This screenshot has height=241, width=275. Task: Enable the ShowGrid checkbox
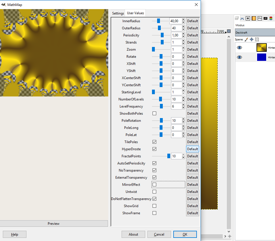[154, 206]
